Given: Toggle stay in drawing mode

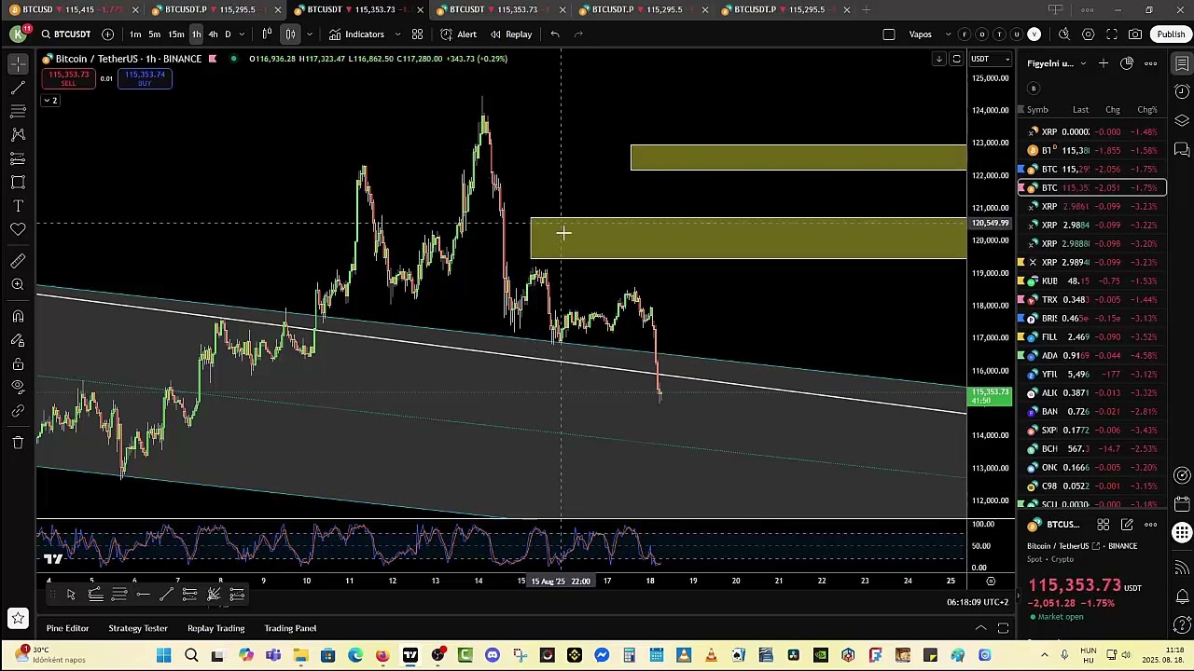Looking at the screenshot, I should pos(18,340).
